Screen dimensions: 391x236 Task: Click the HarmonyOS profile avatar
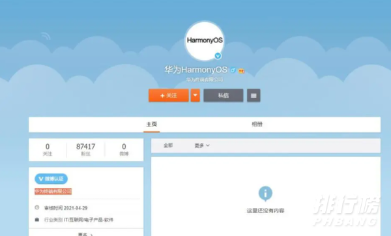tap(205, 40)
